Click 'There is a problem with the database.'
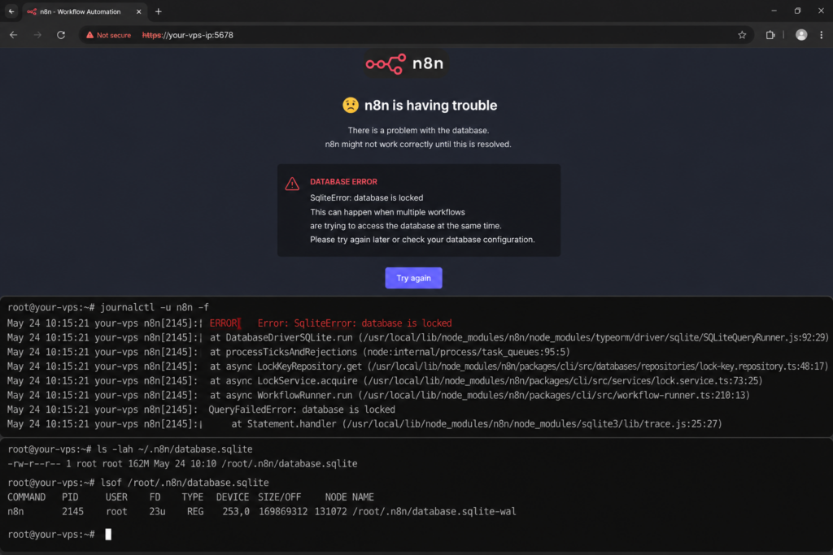The width and height of the screenshot is (833, 555). pos(418,131)
